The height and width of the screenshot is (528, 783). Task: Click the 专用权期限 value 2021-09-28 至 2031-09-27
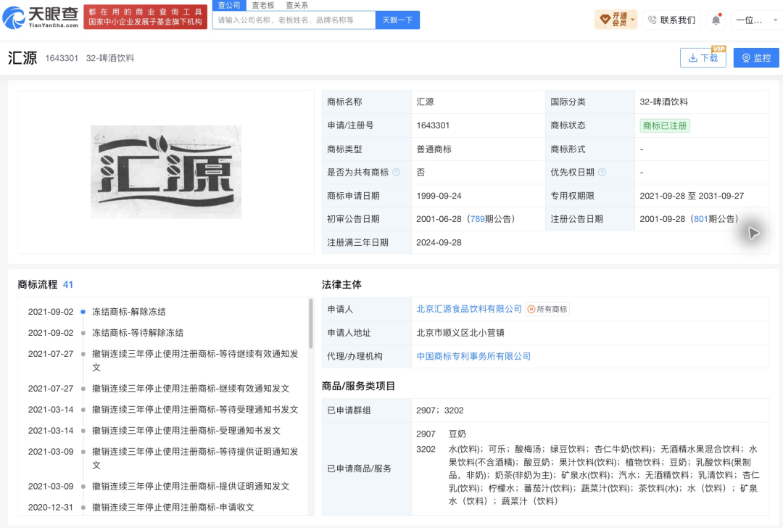[x=692, y=196]
